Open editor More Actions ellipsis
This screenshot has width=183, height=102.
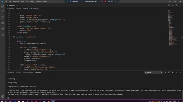(x=180, y=5)
